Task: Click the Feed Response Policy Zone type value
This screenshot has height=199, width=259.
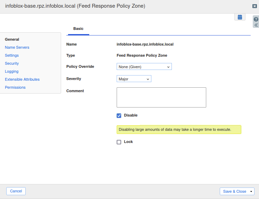Action: [x=142, y=55]
